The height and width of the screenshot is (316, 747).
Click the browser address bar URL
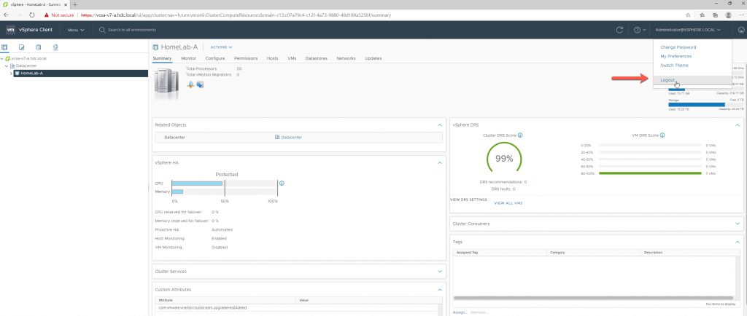pos(236,15)
